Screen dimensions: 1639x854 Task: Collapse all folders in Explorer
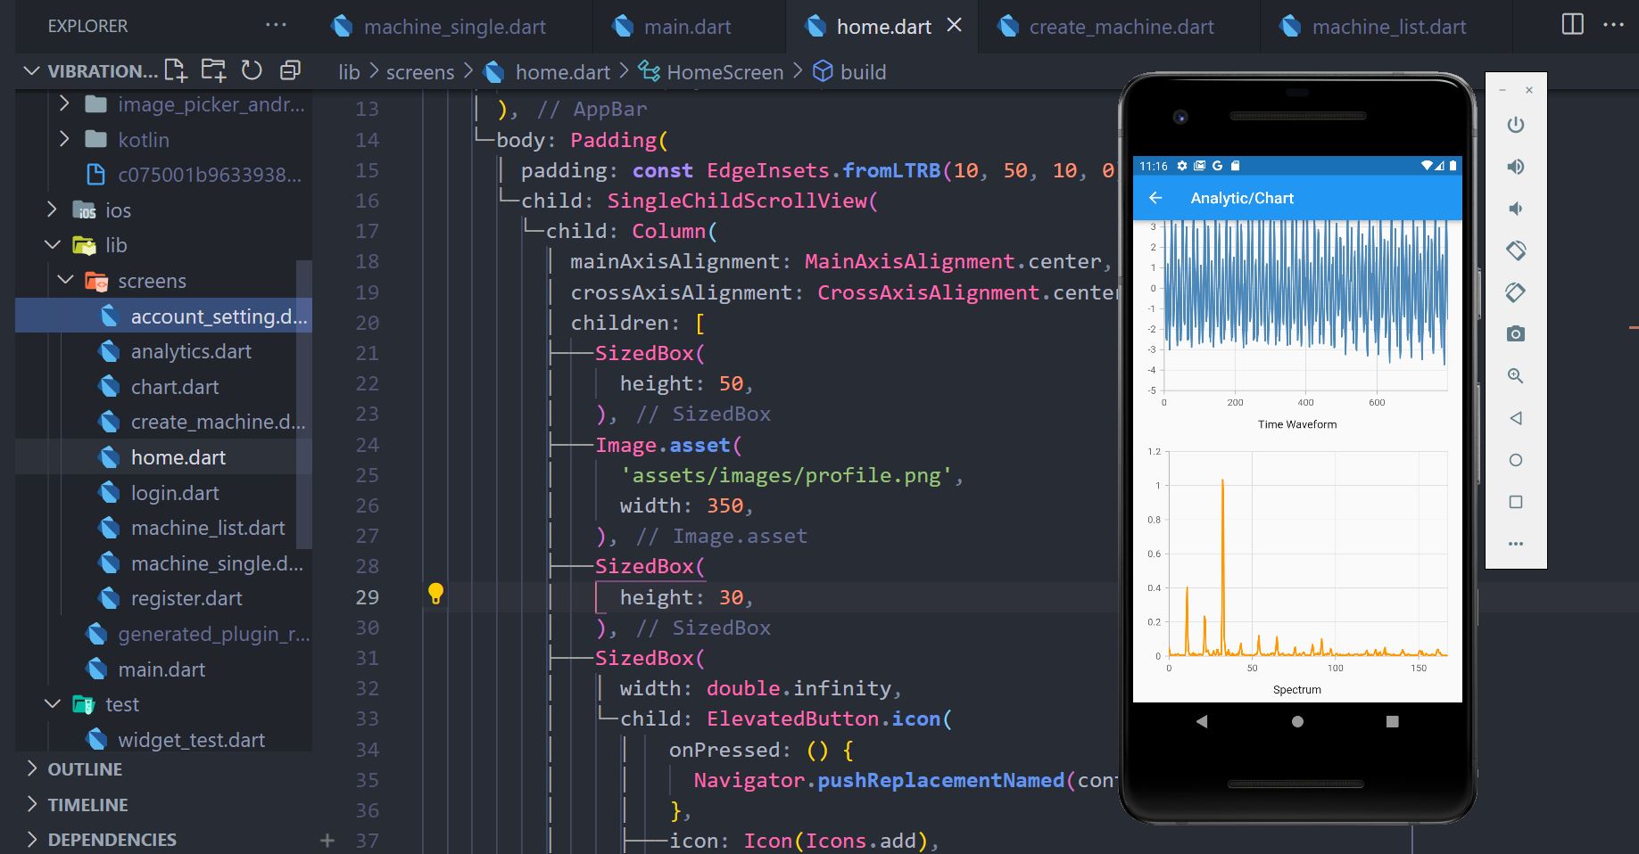(x=290, y=70)
